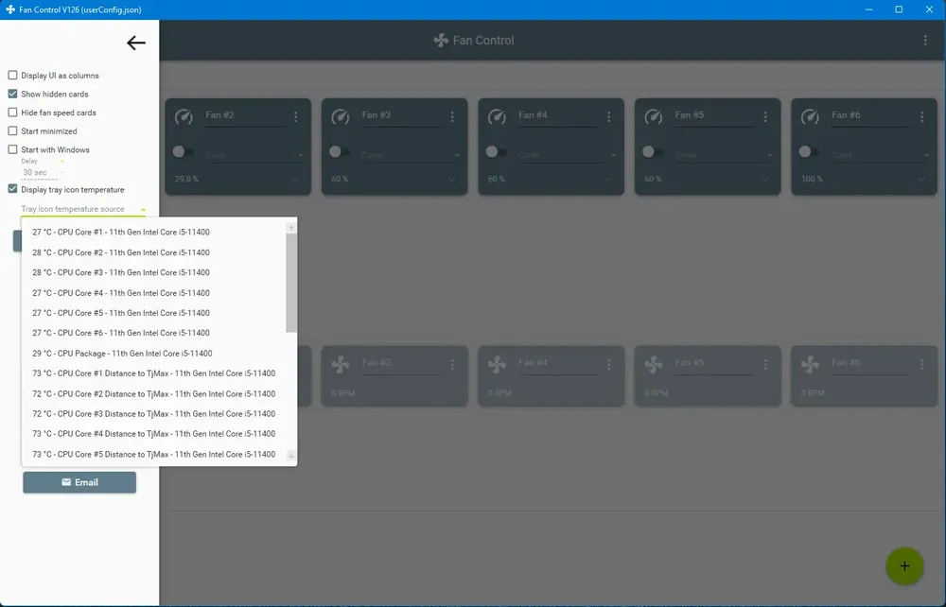Click the Fan Control title bar app icon

10,9
